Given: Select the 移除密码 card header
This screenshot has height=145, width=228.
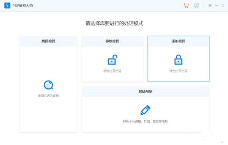Looking at the screenshot, I should pos(112,41).
